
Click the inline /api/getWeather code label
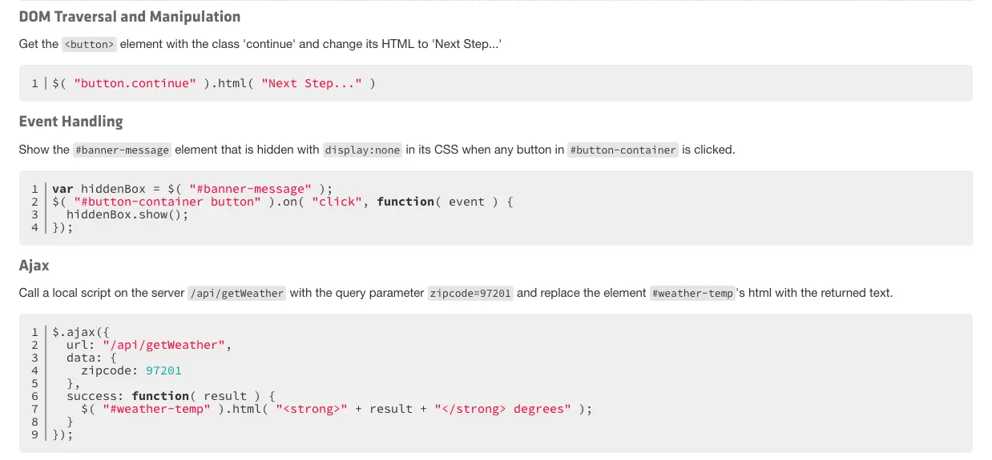pyautogui.click(x=236, y=294)
